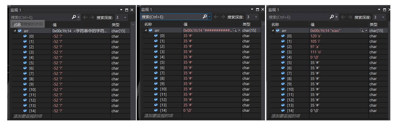Screen dimensions: 403x129
Task: Select the char[15] type cell in '#' window
Action: pyautogui.click(x=251, y=30)
